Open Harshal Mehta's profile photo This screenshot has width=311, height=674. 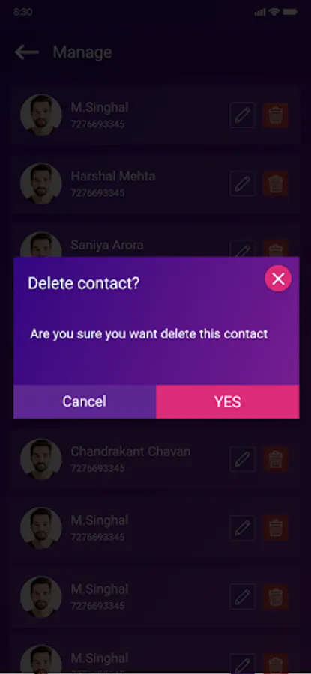(x=41, y=183)
